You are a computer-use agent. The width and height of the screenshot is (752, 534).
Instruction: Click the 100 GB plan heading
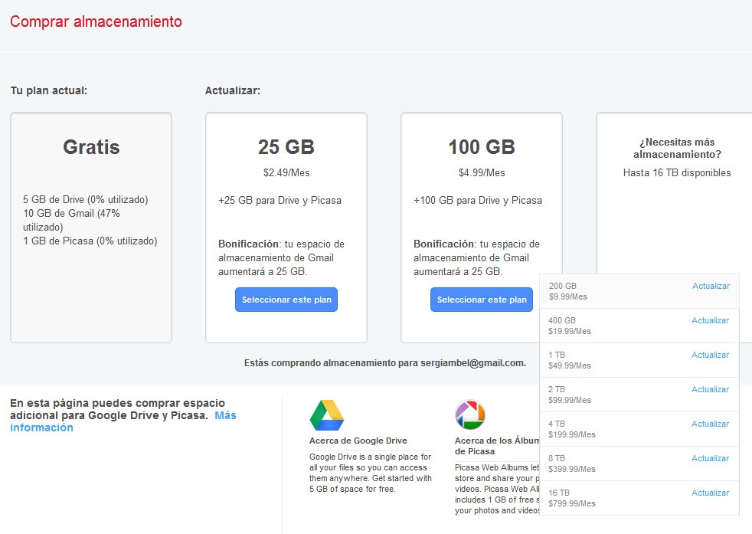click(x=482, y=147)
